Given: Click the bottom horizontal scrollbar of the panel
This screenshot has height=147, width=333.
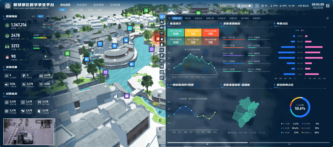Looking at the screenshot, I should pyautogui.click(x=207, y=143).
